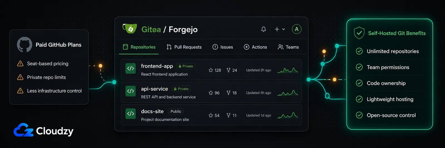Viewport: 445px width, 148px height.
Task: Click fork count 18 on api-service
Action: (234, 93)
